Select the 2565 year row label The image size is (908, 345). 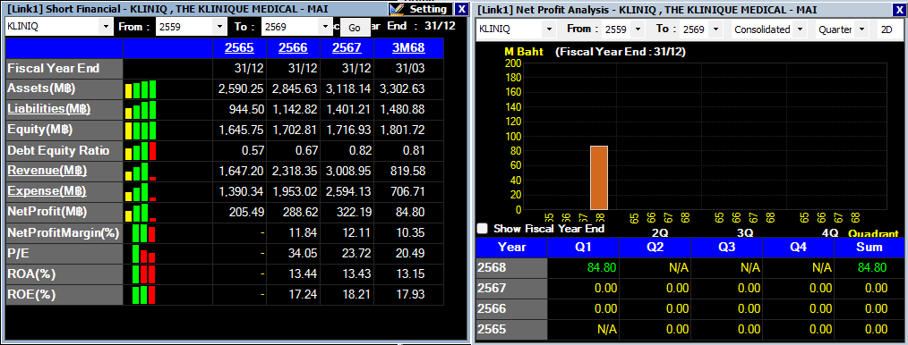click(x=511, y=330)
